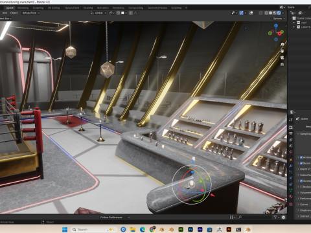This screenshot has height=233, width=311.
Task: Open the Output properties tab
Action: point(291,133)
